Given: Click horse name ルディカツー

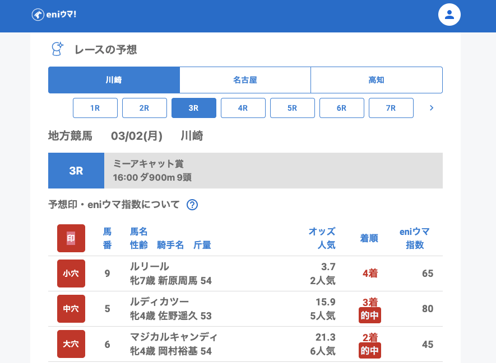Looking at the screenshot, I should [x=159, y=302].
